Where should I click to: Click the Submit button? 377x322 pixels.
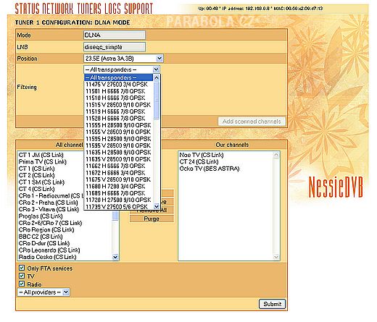tap(272, 304)
